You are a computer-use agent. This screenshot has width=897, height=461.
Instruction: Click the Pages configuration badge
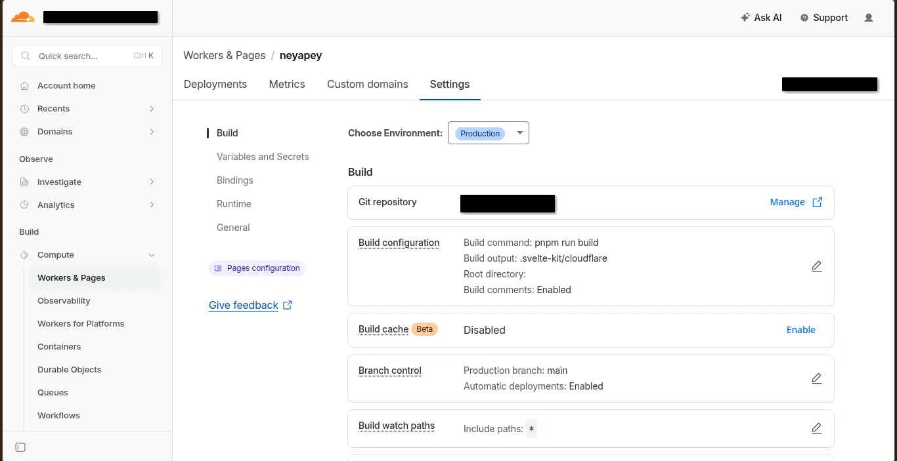[257, 268]
